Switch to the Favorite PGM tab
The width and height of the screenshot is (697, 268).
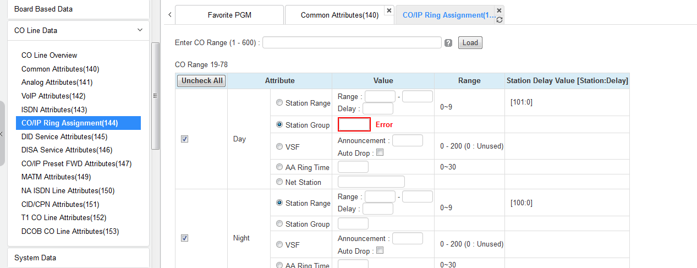pos(229,15)
